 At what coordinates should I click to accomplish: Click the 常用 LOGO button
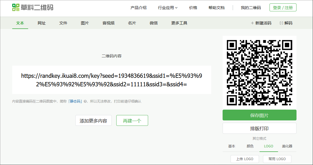click(x=277, y=159)
